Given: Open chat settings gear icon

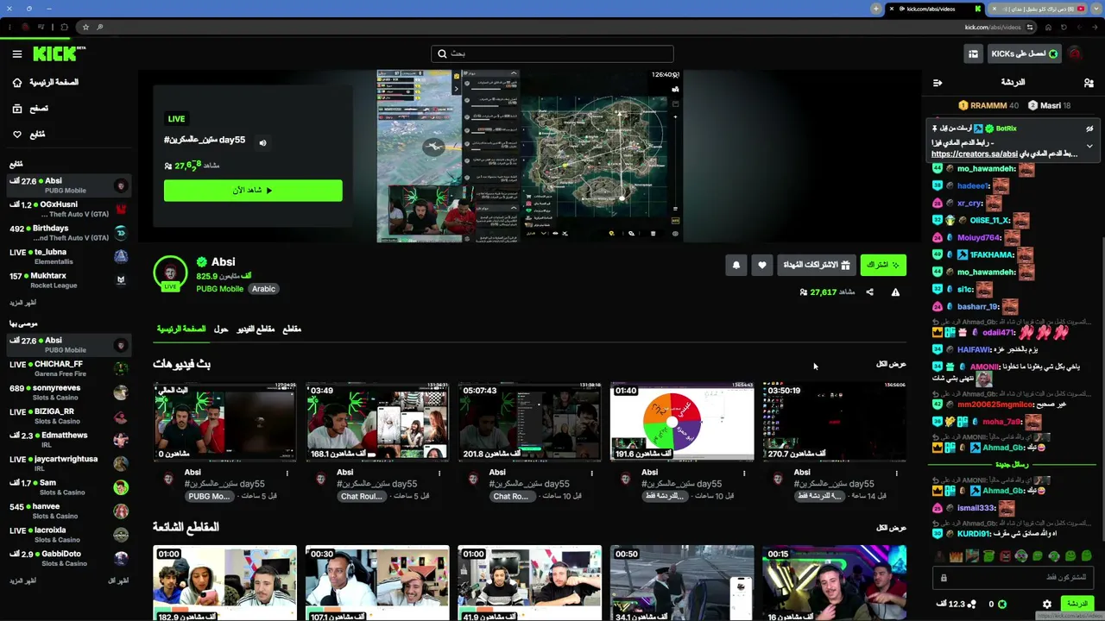Looking at the screenshot, I should 1047,605.
